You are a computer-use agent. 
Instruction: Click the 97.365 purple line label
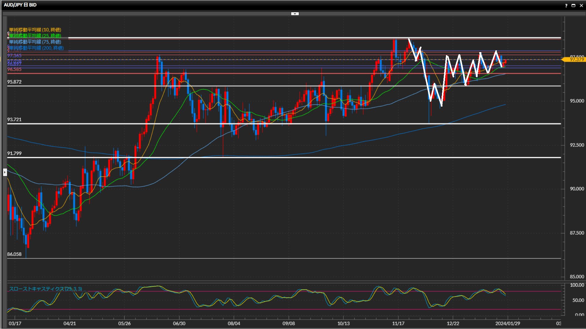(x=14, y=55)
